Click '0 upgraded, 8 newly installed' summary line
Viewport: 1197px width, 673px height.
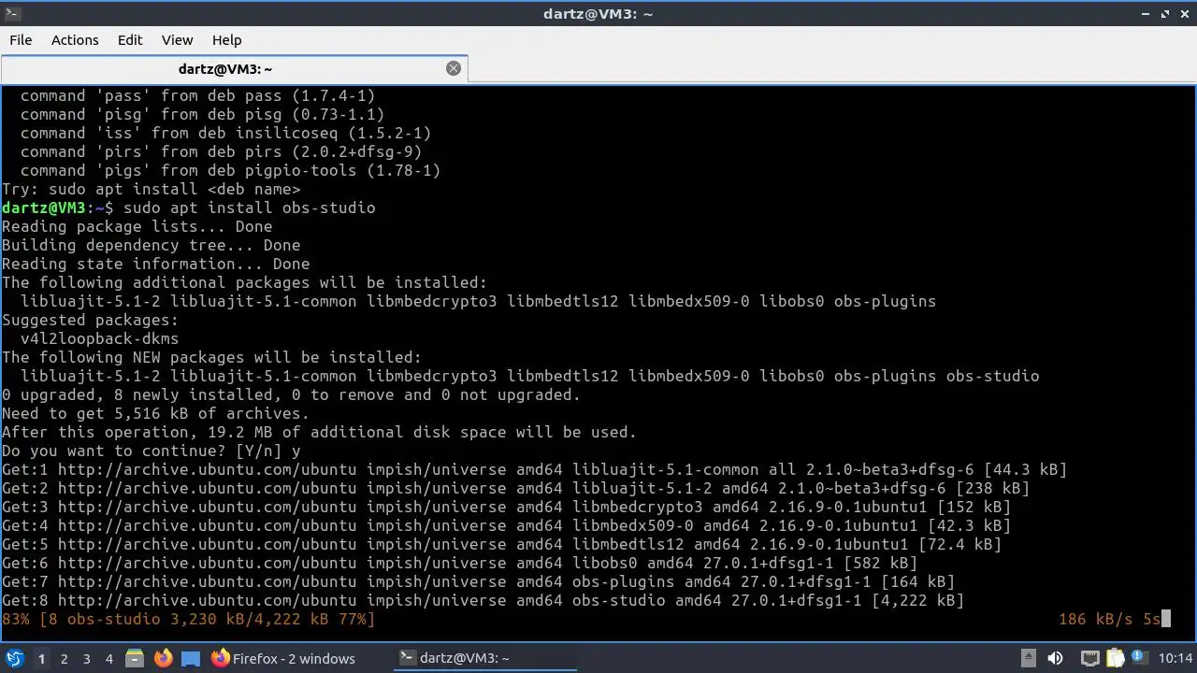point(291,394)
